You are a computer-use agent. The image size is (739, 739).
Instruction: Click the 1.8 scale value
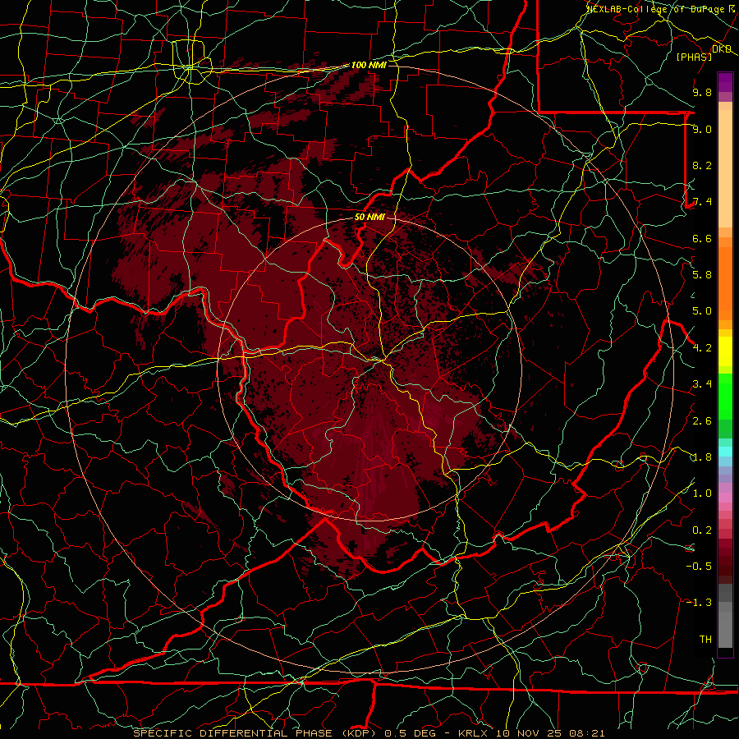(702, 457)
